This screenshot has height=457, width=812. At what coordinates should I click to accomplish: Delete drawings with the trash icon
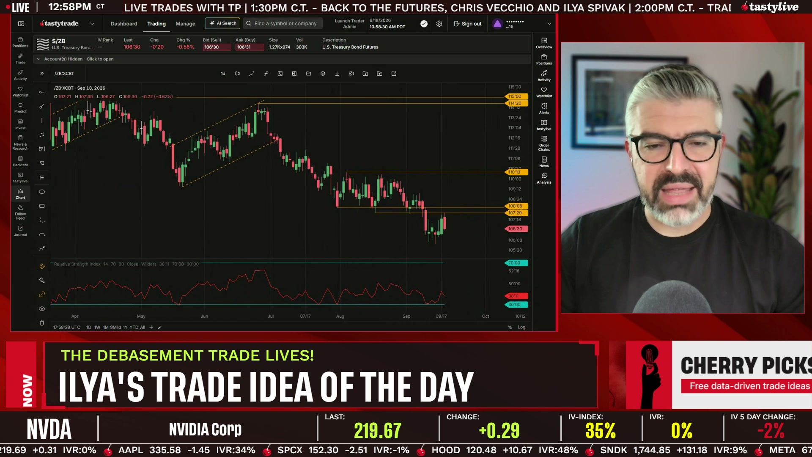pos(42,323)
